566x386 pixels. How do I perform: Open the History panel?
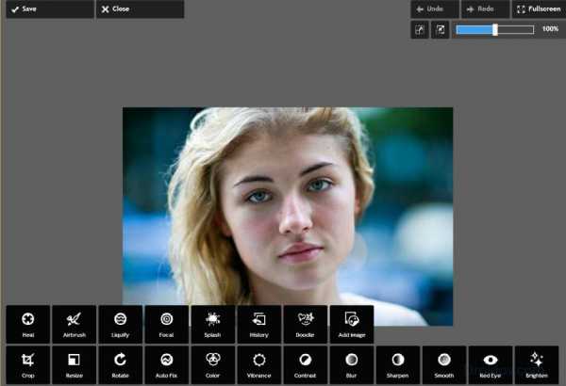tap(258, 324)
